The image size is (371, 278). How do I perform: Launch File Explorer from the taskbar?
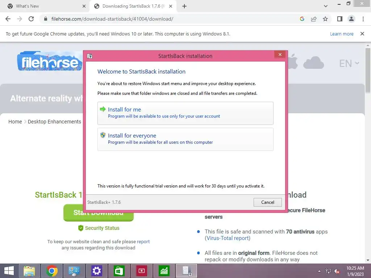tap(29, 271)
